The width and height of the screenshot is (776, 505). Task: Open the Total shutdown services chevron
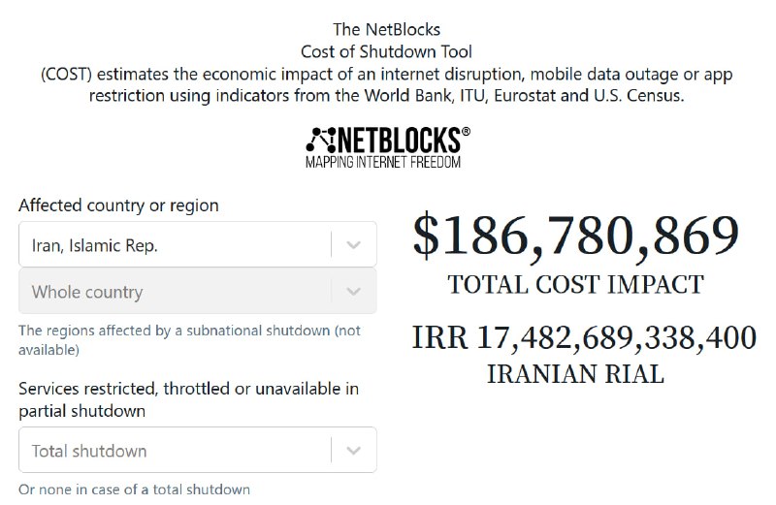[x=353, y=451]
